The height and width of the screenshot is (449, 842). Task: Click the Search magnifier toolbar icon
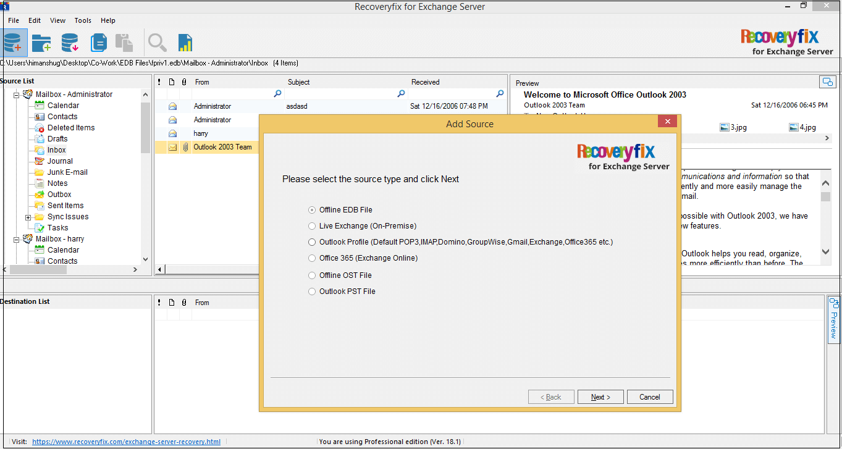(x=158, y=43)
